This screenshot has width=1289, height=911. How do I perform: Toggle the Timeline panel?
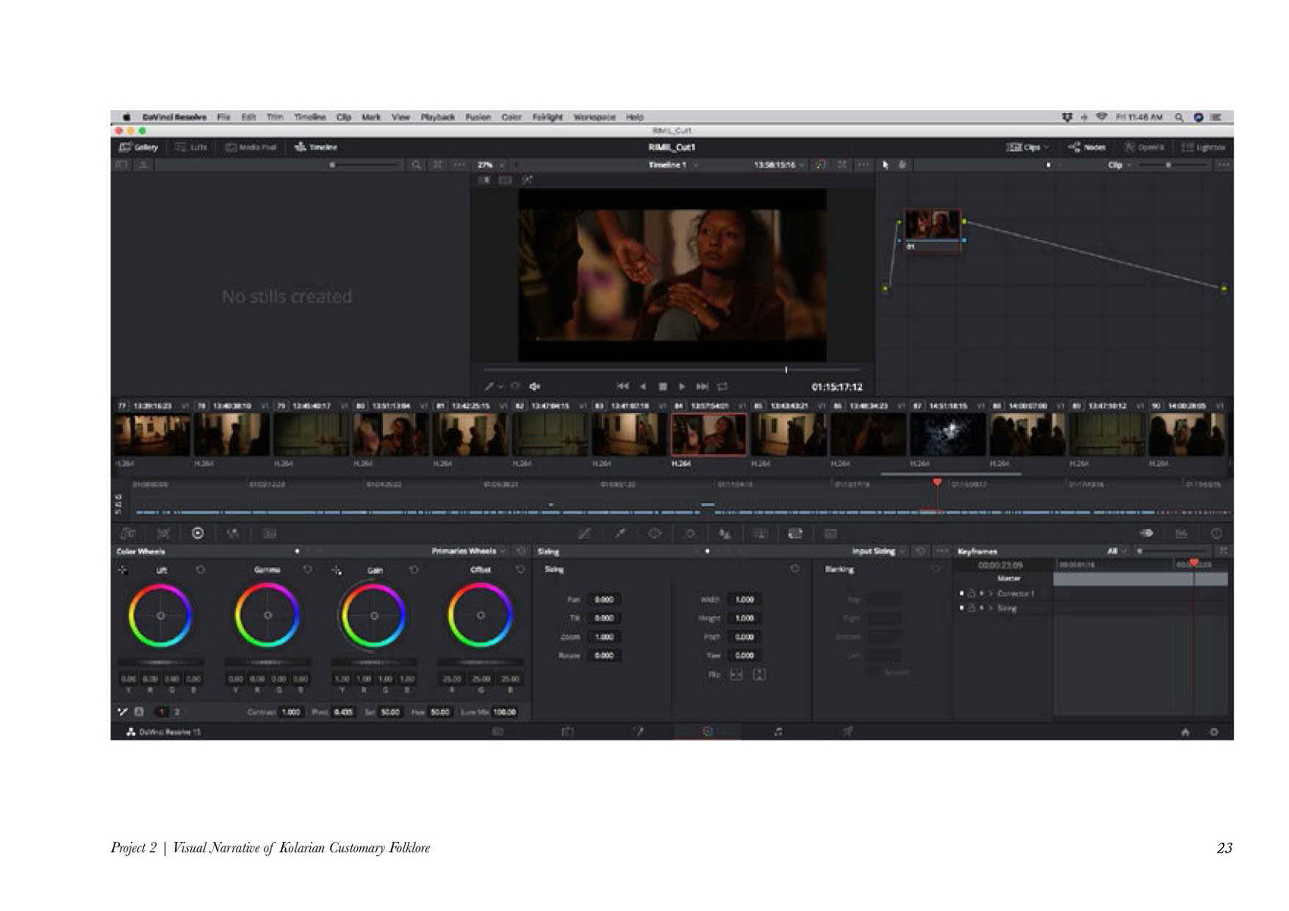[316, 147]
